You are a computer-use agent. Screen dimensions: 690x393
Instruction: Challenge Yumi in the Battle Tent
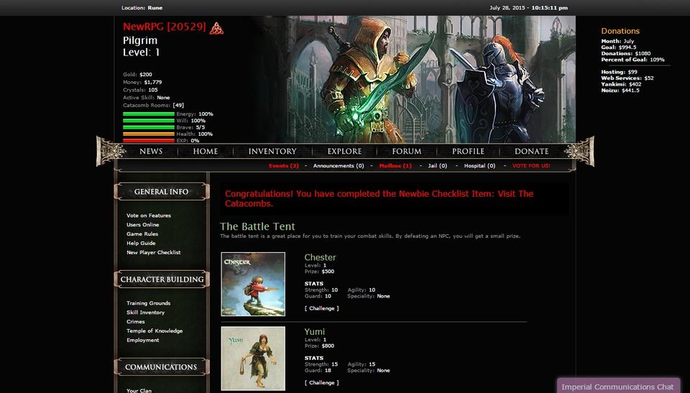[321, 383]
